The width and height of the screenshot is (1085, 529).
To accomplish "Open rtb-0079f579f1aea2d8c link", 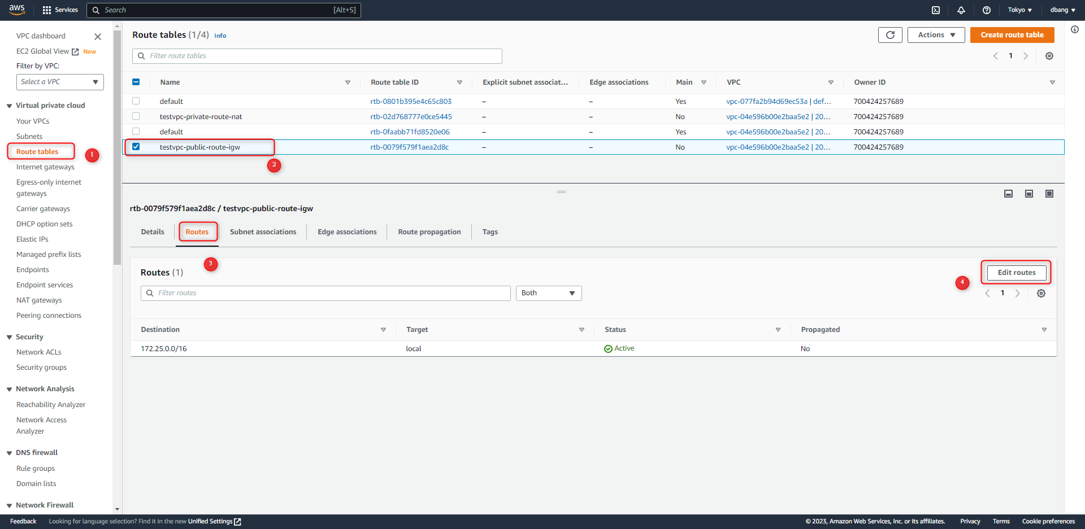I will [x=410, y=147].
